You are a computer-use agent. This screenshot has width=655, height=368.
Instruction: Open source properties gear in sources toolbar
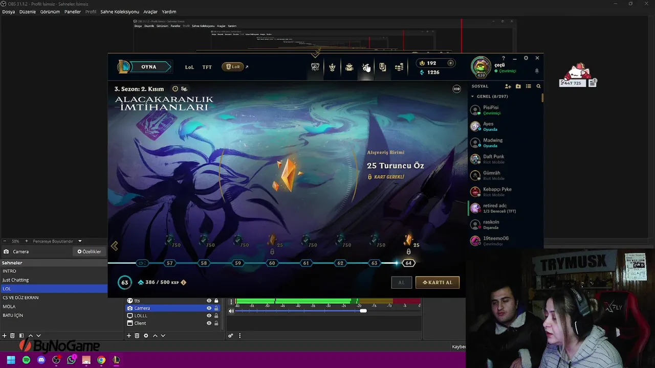coord(146,336)
